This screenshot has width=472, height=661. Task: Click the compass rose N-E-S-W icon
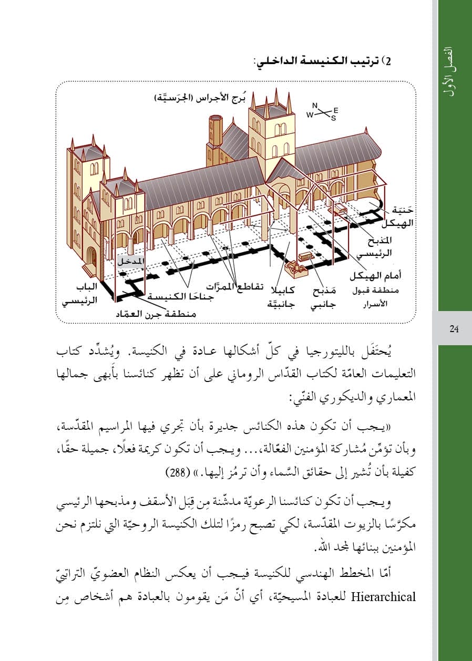324,112
